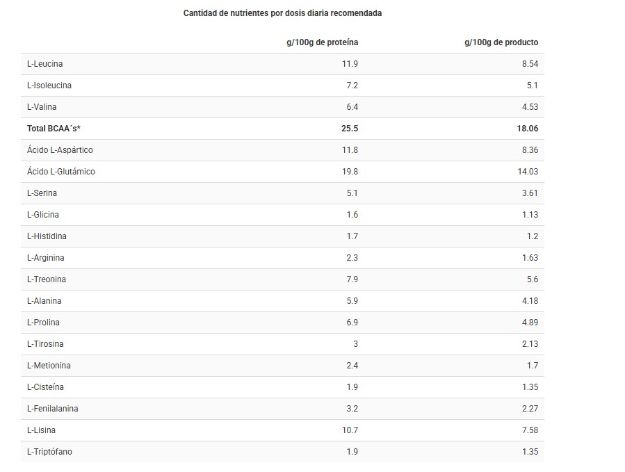Click the 'Total BCAA´s*' row label
The width and height of the screenshot is (625, 472).
click(54, 129)
